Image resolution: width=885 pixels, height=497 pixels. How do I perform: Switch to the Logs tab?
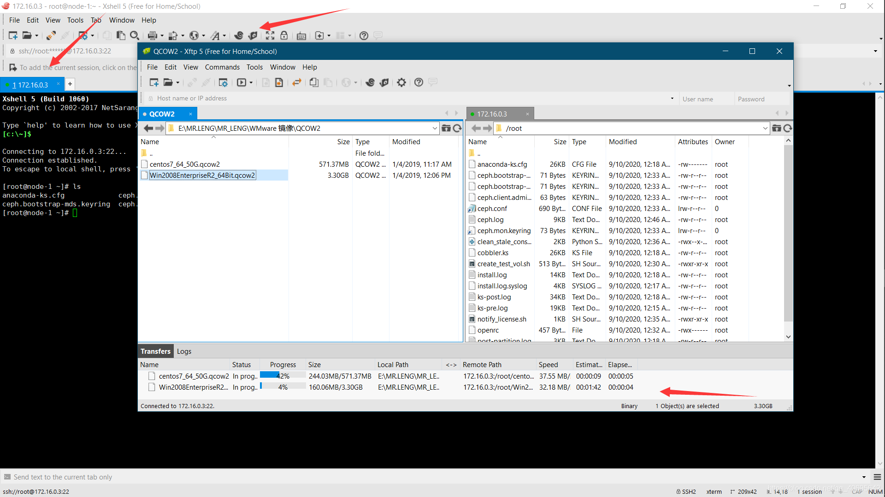pyautogui.click(x=184, y=351)
